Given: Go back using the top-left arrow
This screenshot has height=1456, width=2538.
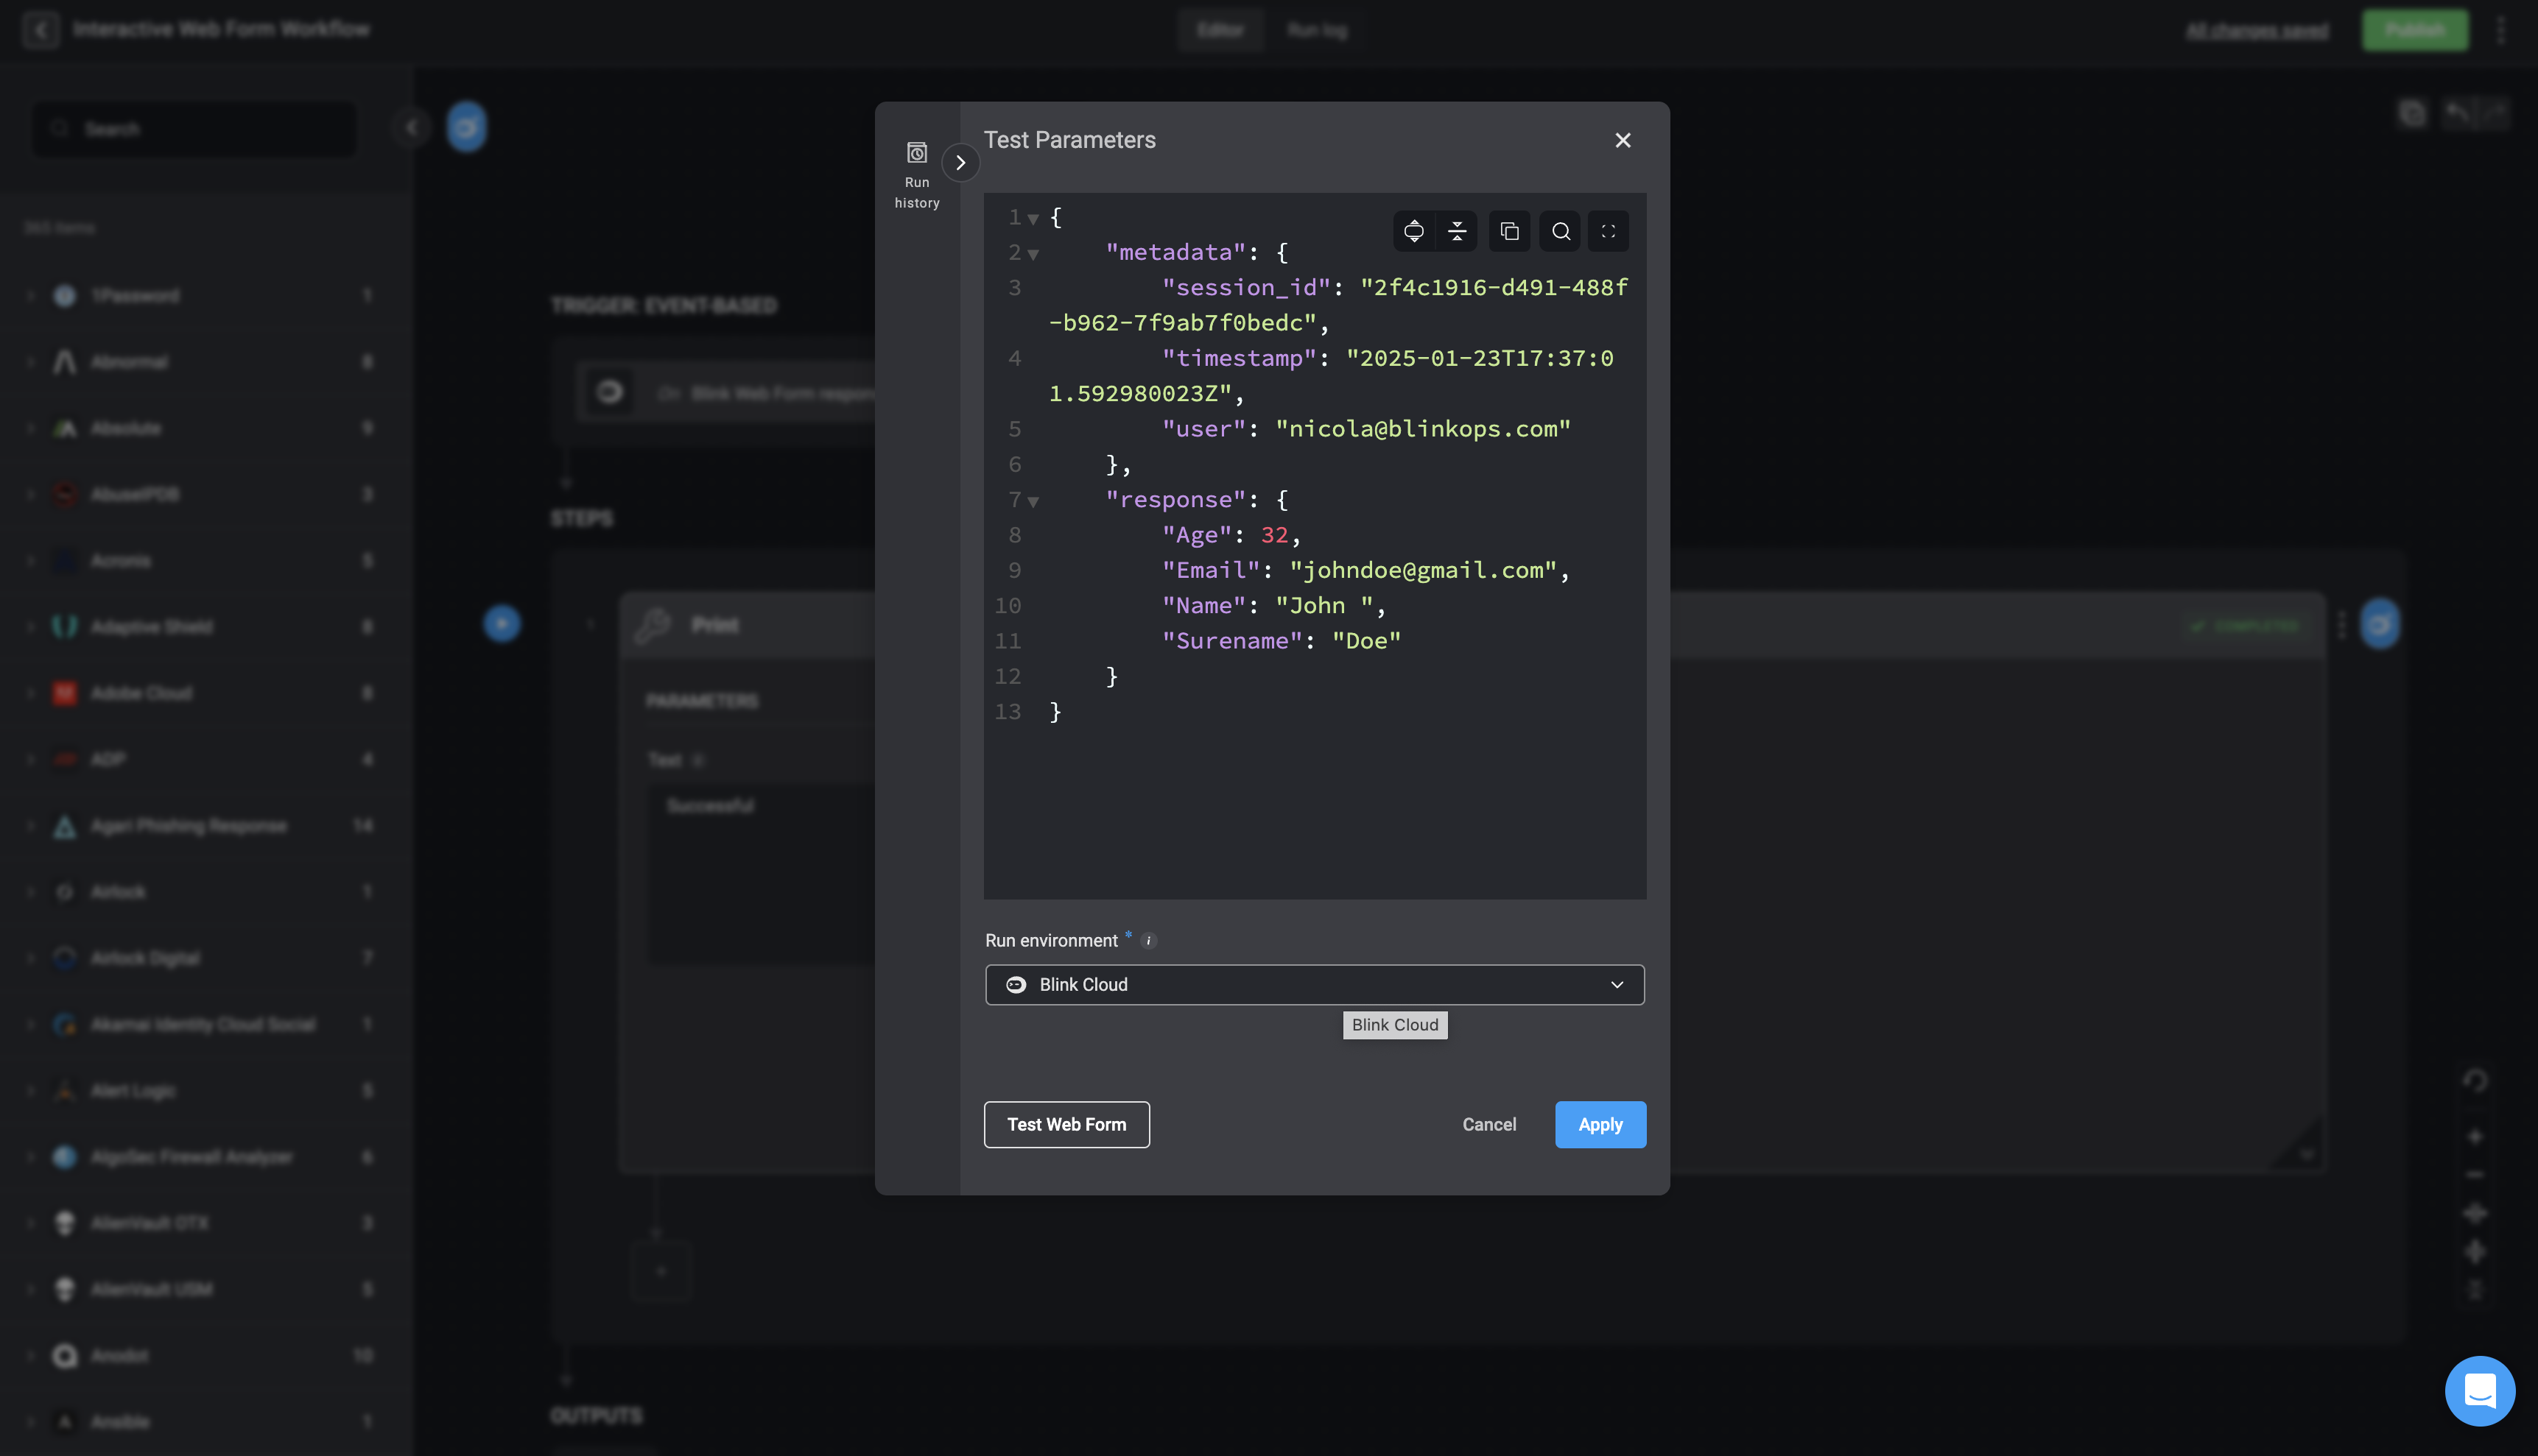Looking at the screenshot, I should click(40, 30).
